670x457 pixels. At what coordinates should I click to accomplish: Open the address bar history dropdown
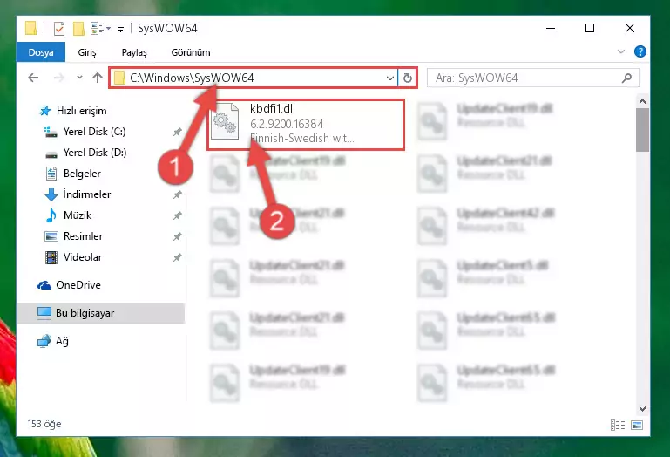point(389,78)
